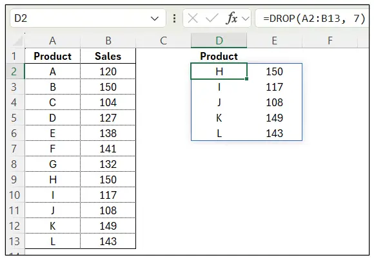This screenshot has width=374, height=258.
Task: Click cell B3 containing 150
Action: (x=108, y=87)
